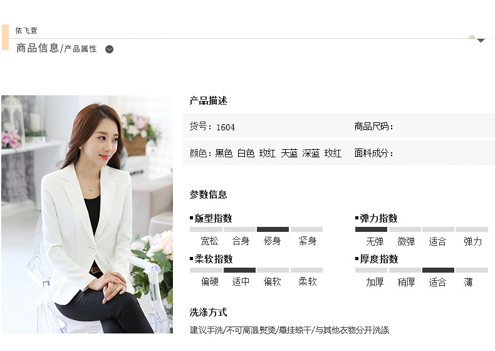Screen dimensions: 495x351
Task: Open the model photo in white blazer
Action: (x=87, y=214)
